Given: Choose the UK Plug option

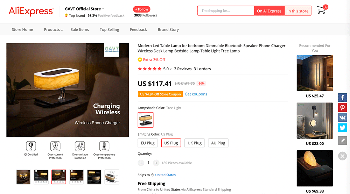Looking at the screenshot, I should coord(194,143).
